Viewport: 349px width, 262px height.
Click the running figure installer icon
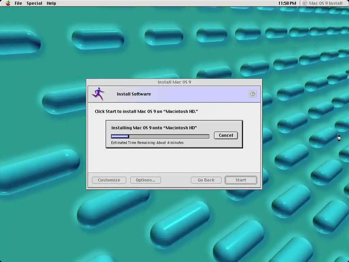[x=98, y=94]
